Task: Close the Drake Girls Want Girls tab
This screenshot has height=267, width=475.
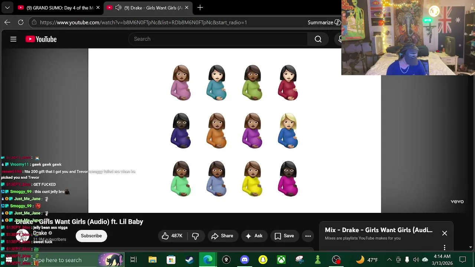Action: click(187, 7)
